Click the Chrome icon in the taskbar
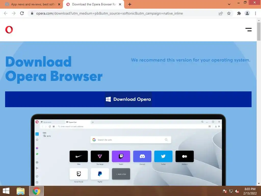Screen dimensions: 261x196 36,191
